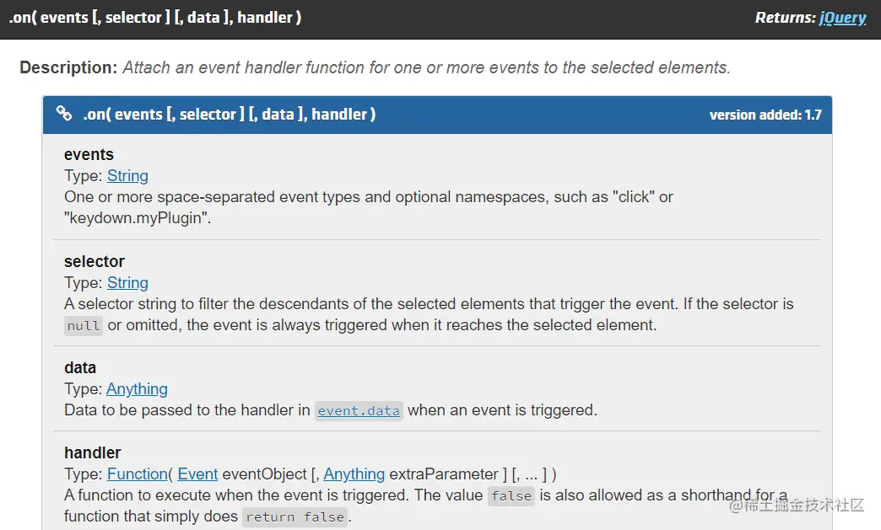Select the 'selector' parameter name
The height and width of the screenshot is (530, 881).
95,261
